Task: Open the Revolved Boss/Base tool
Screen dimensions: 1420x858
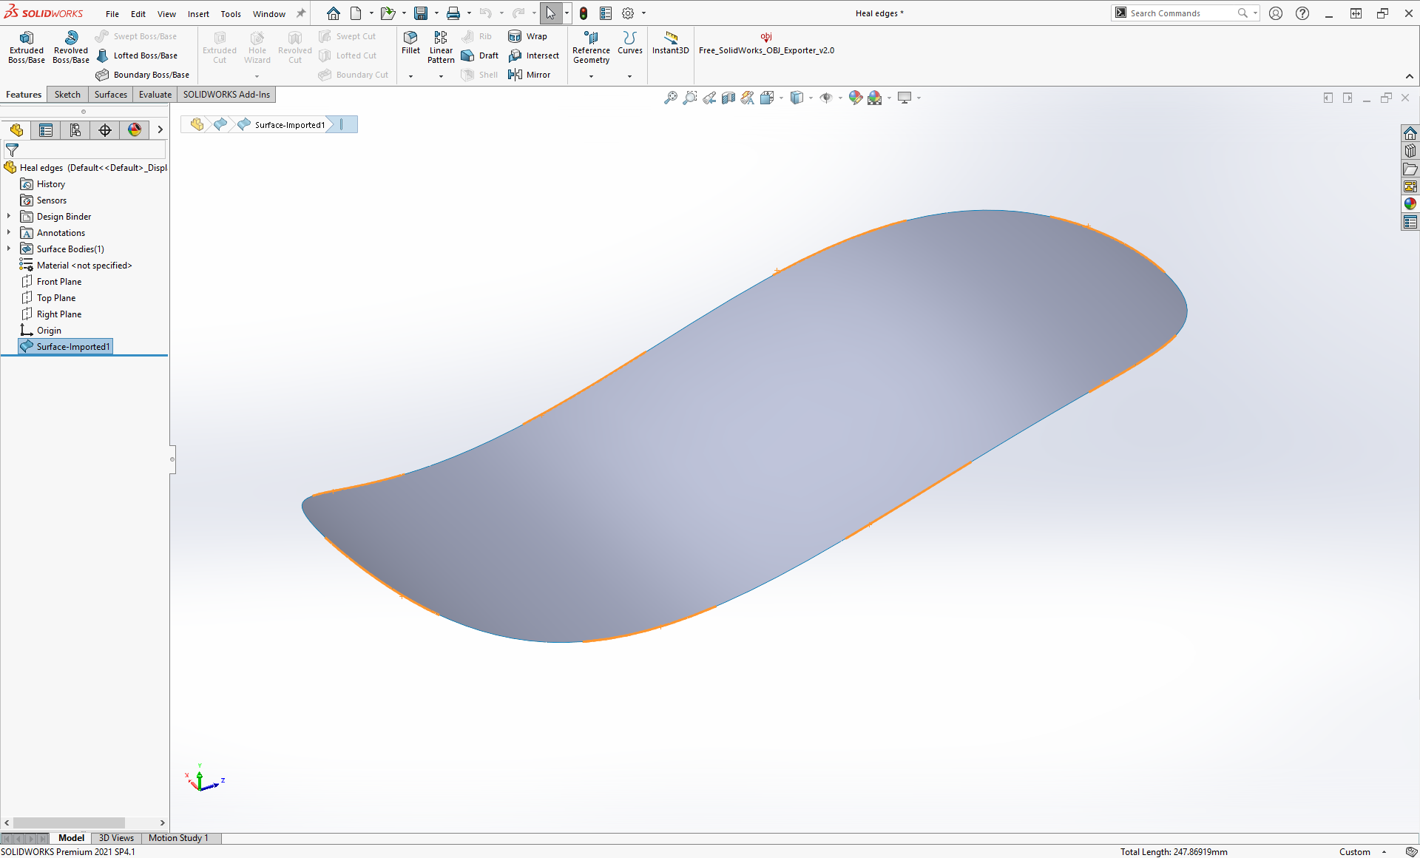Action: tap(71, 47)
